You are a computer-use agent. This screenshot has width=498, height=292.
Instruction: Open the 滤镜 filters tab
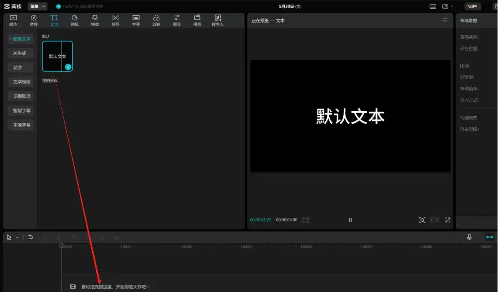pyautogui.click(x=156, y=20)
